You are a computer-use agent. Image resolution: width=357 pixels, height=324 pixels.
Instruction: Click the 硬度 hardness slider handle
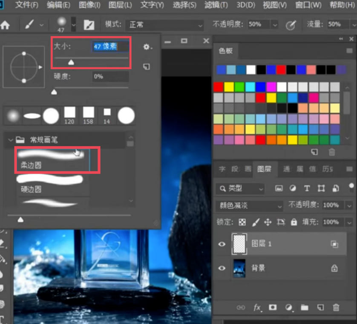[54, 92]
